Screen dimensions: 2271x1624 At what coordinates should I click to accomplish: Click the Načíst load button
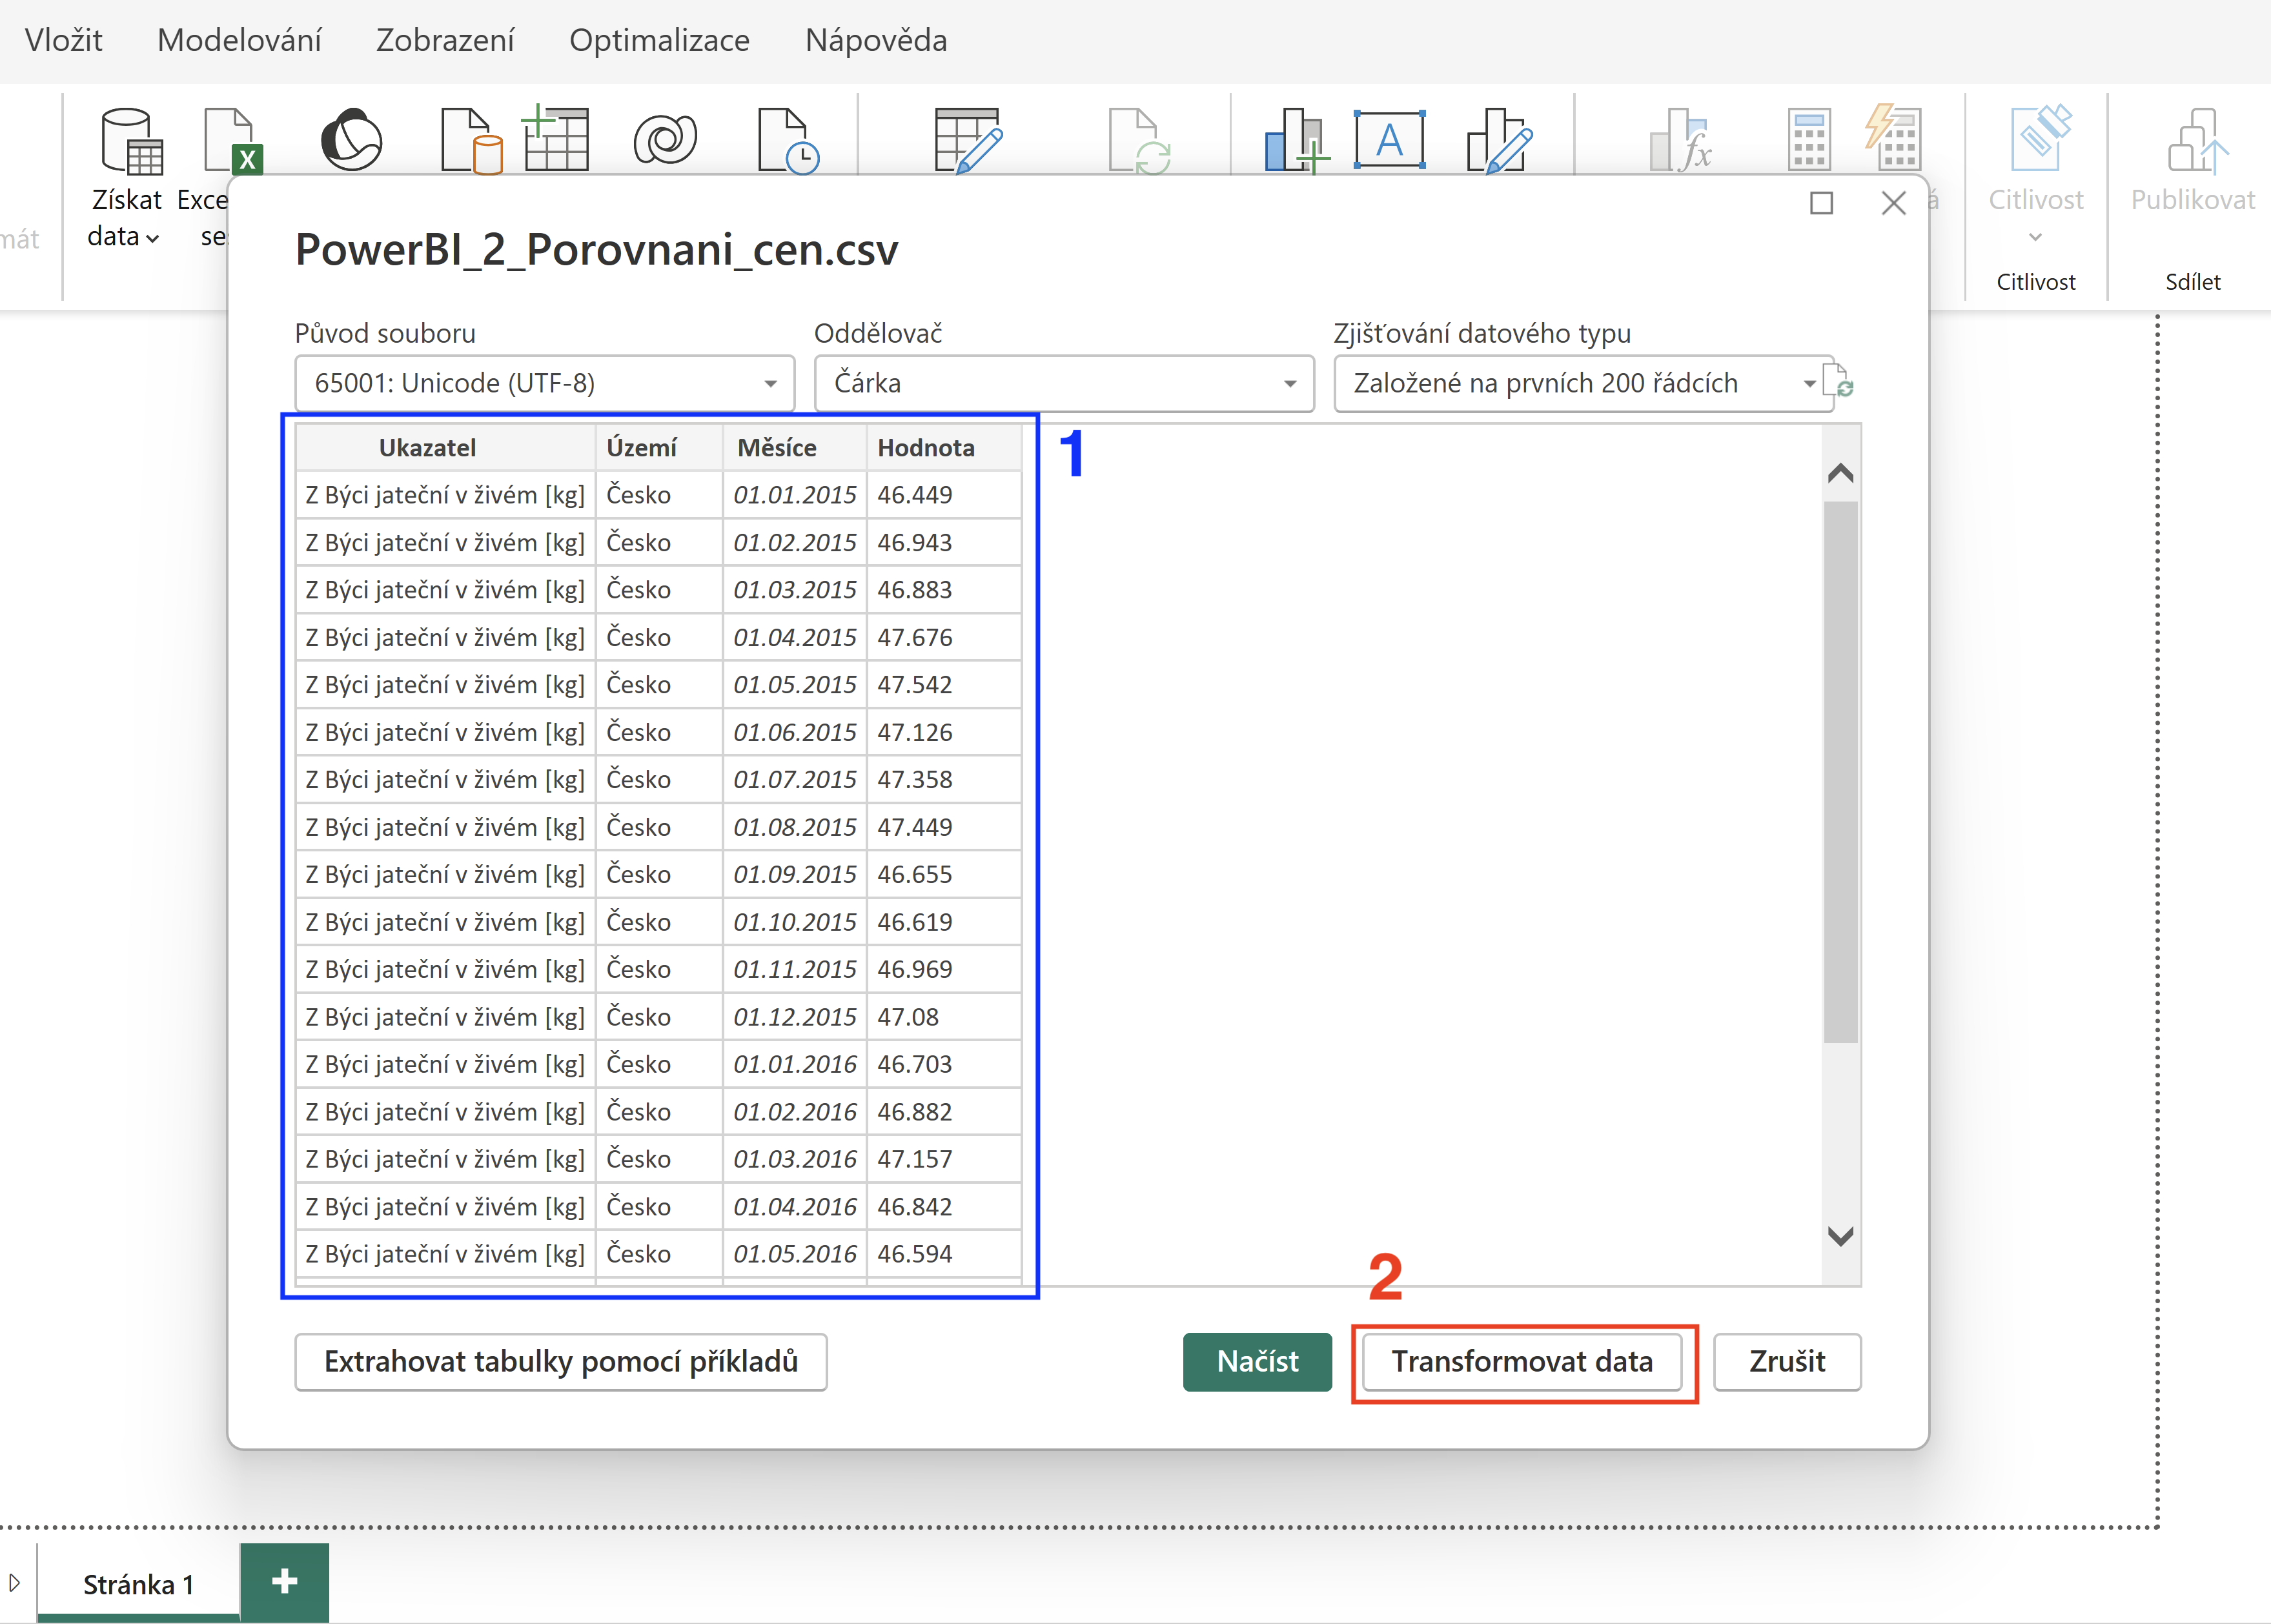(x=1257, y=1361)
